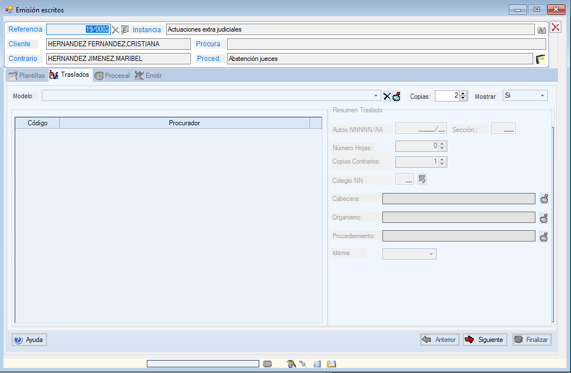
Task: Click the pin icon in the status bar
Action: (303, 364)
